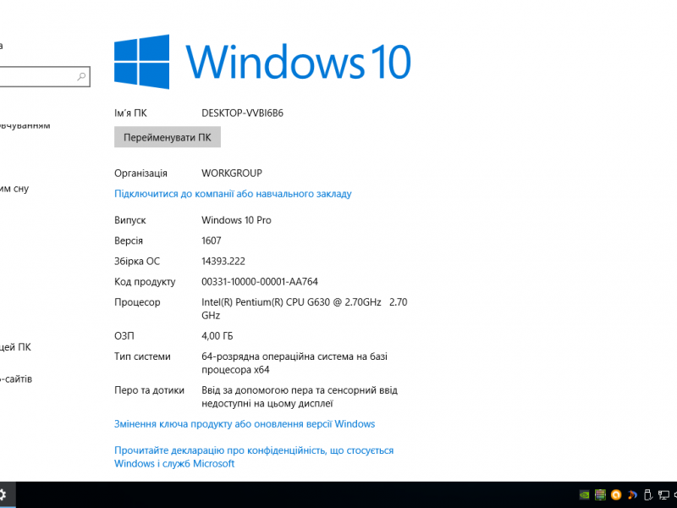Screen dimensions: 677x508
Task: Open the network connection tray icon
Action: [663, 494]
